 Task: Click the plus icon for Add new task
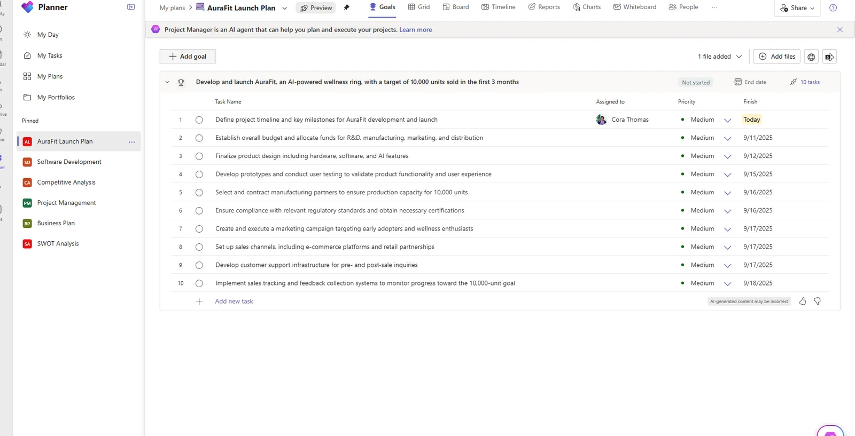tap(199, 302)
